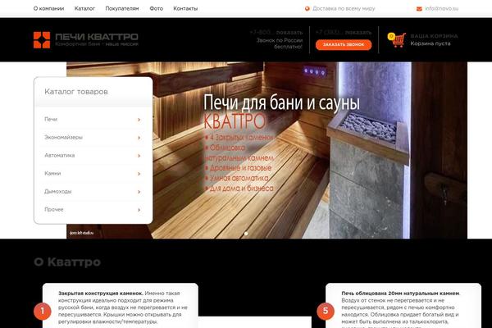Open the Экономайзеры category
Viewport: 492px width, 328px height.
[x=63, y=137]
